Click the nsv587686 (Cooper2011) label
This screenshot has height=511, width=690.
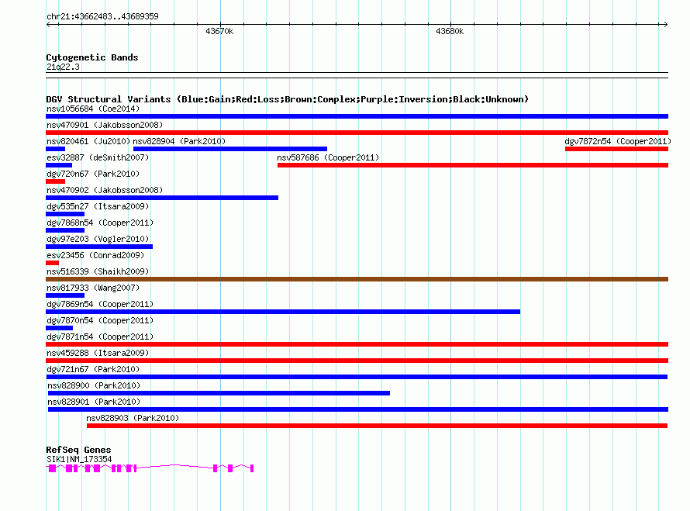pyautogui.click(x=328, y=157)
